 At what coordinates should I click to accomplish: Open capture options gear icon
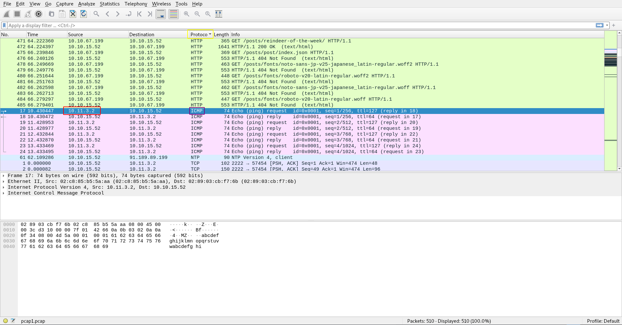pos(39,14)
